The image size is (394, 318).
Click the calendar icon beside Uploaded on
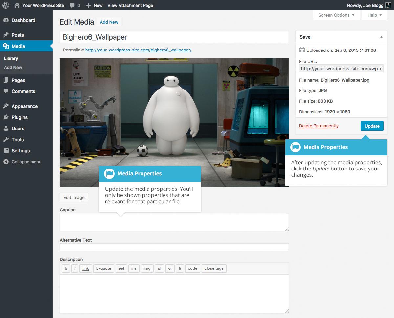[302, 50]
